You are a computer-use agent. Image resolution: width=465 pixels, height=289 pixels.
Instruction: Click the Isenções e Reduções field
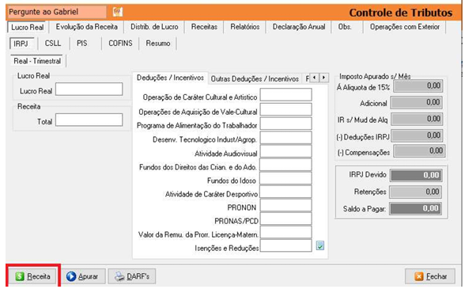click(x=286, y=245)
